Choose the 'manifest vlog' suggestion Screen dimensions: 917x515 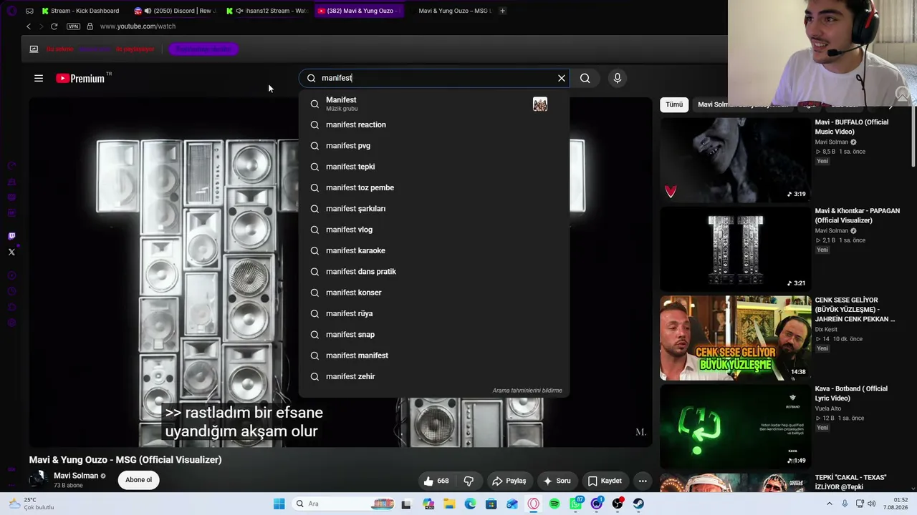coord(433,230)
